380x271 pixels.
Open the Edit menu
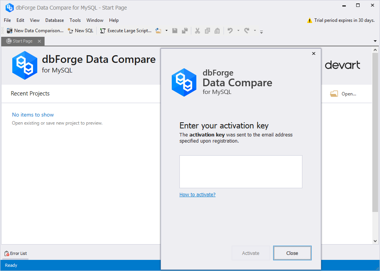[x=20, y=20]
